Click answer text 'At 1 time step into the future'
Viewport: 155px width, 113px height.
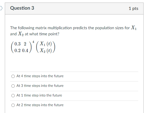pyautogui.click(x=39, y=95)
